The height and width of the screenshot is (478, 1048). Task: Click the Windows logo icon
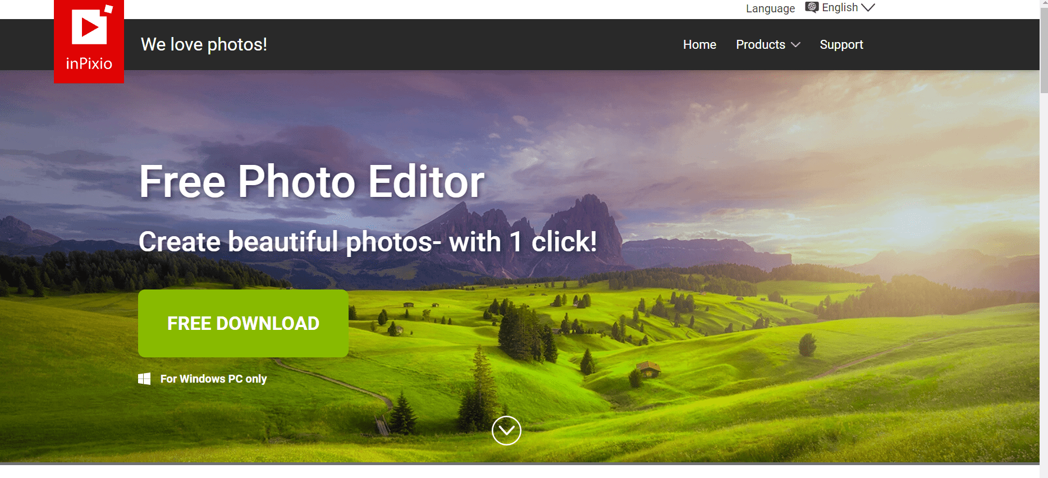pyautogui.click(x=144, y=379)
